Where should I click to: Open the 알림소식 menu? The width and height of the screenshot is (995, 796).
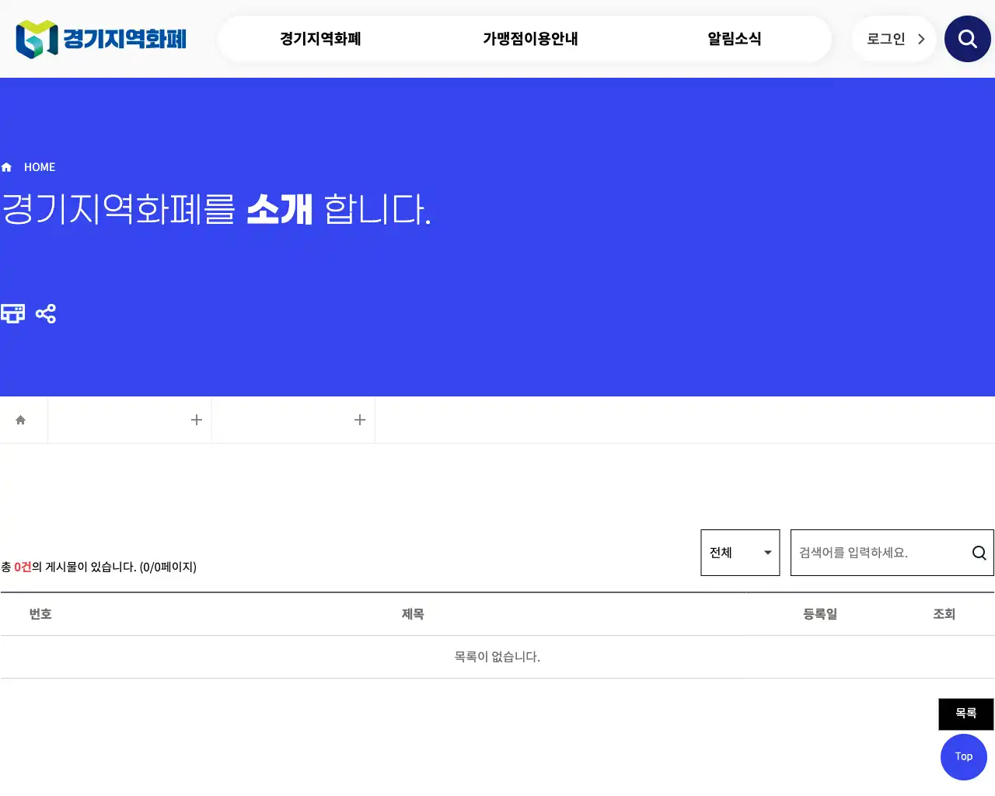pyautogui.click(x=734, y=38)
